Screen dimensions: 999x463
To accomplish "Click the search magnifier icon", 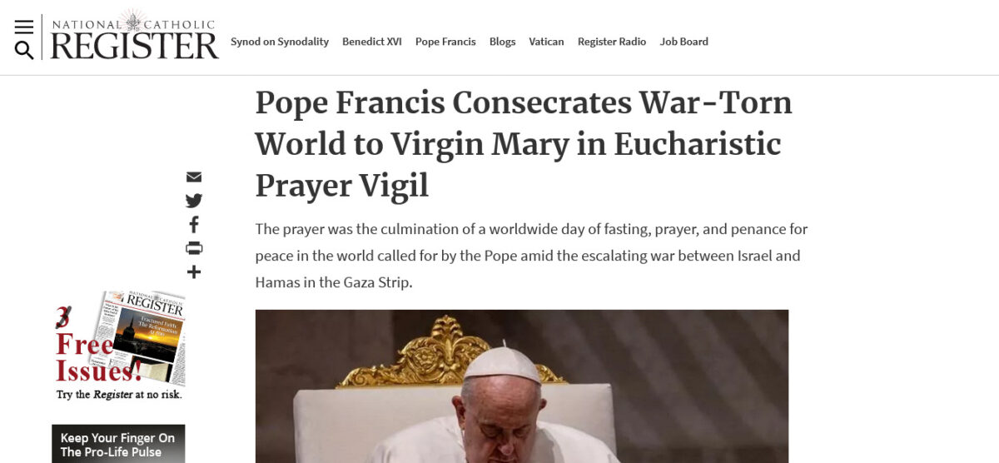I will (24, 50).
